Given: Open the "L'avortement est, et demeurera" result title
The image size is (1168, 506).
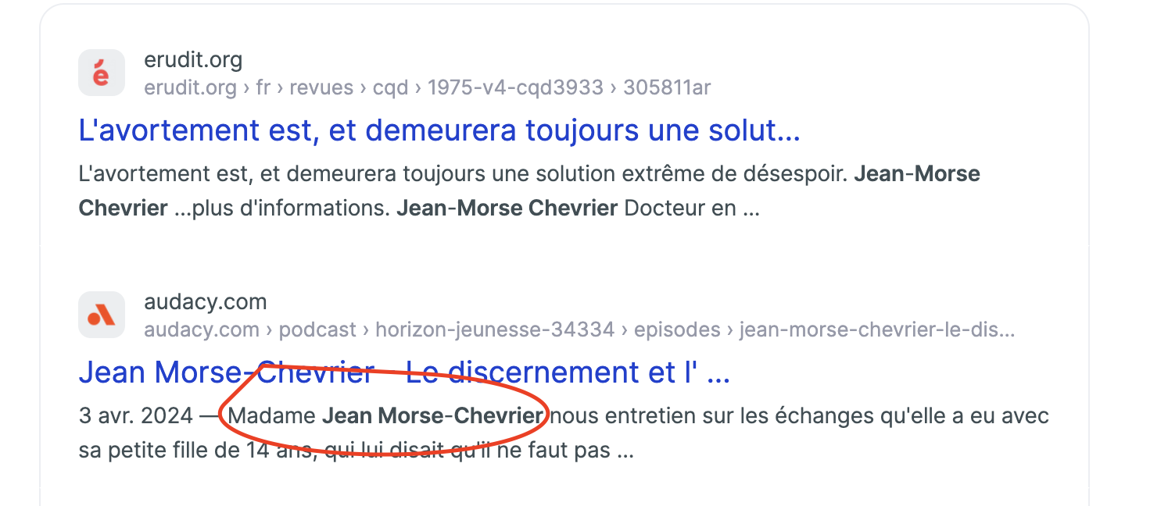Looking at the screenshot, I should (439, 130).
